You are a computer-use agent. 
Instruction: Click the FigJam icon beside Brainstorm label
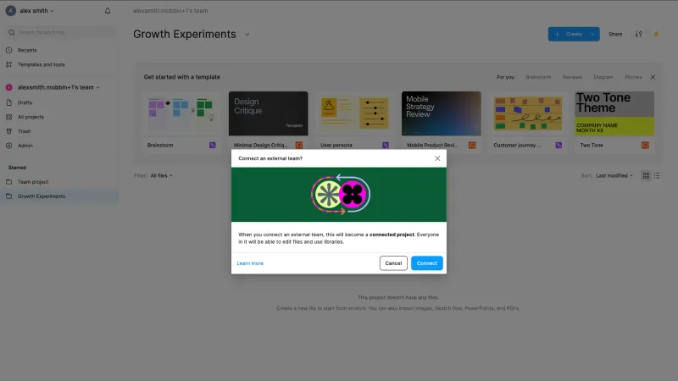tap(213, 145)
